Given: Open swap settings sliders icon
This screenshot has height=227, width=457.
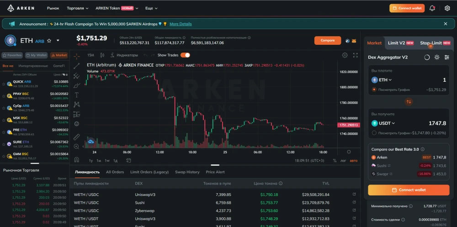Looking at the screenshot, I should tap(447, 58).
